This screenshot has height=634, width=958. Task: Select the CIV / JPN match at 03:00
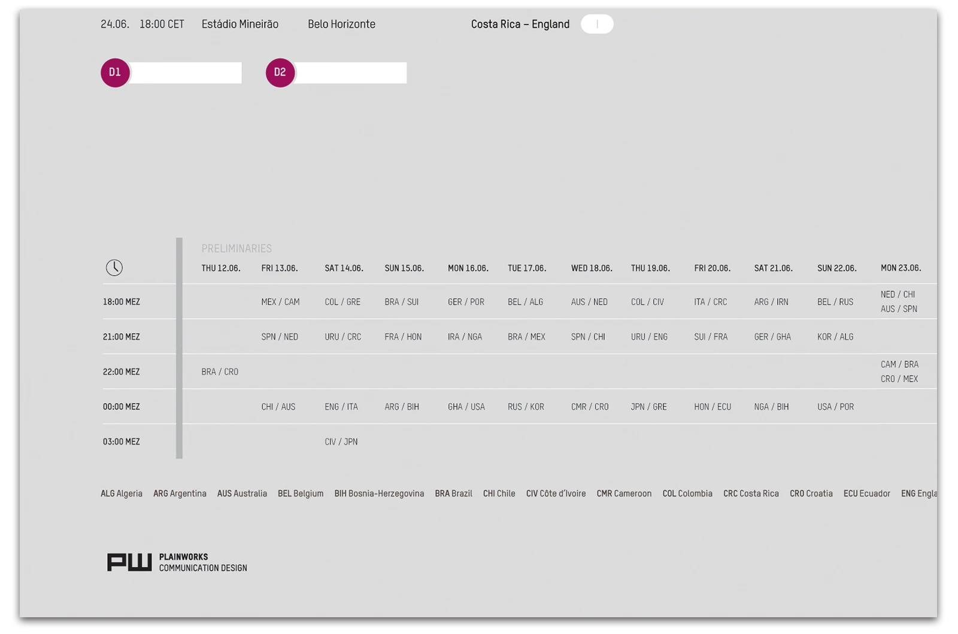click(x=340, y=441)
